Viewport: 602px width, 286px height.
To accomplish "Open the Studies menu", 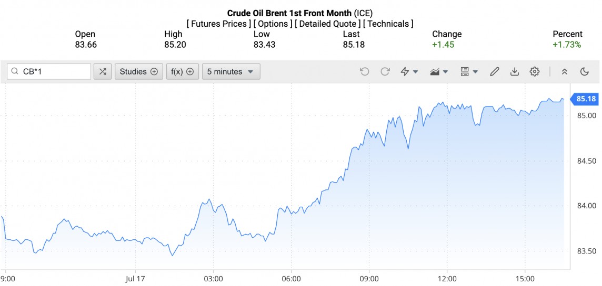I will (138, 71).
